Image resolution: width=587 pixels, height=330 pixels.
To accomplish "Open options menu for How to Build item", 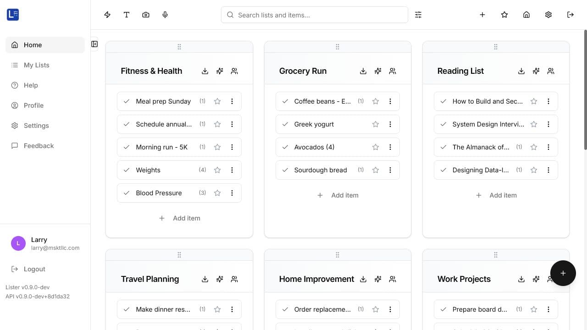I will [x=548, y=101].
